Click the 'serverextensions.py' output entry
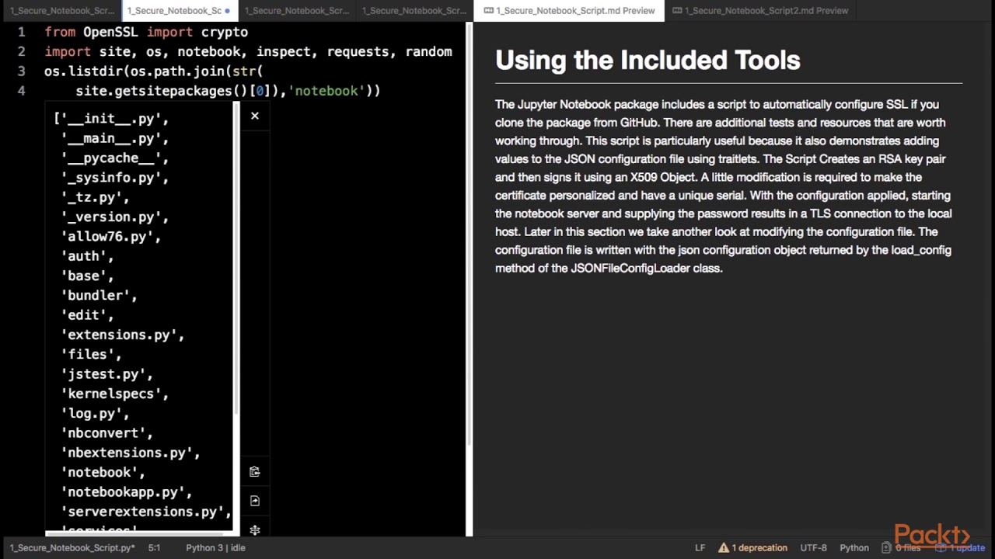The width and height of the screenshot is (995, 559). coord(146,512)
